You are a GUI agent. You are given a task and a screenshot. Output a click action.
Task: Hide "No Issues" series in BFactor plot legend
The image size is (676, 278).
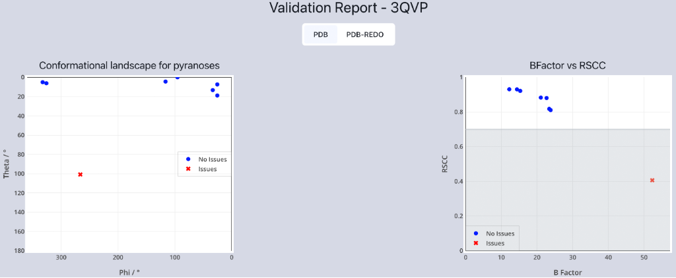pyautogui.click(x=499, y=234)
